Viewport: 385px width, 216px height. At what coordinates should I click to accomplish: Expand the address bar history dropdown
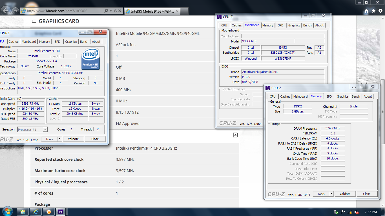point(111,11)
